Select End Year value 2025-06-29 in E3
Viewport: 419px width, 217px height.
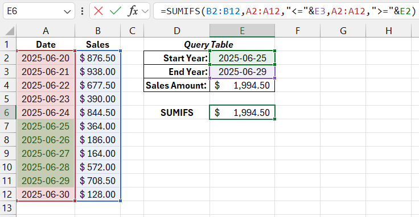coord(242,72)
